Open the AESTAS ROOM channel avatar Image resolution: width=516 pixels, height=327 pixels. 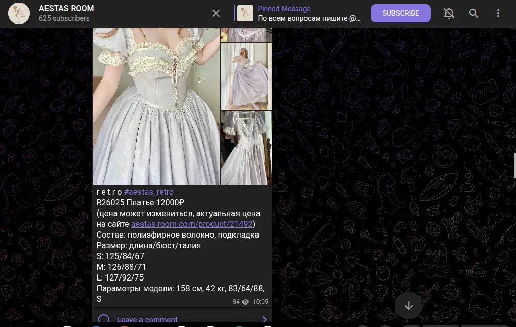click(x=19, y=13)
